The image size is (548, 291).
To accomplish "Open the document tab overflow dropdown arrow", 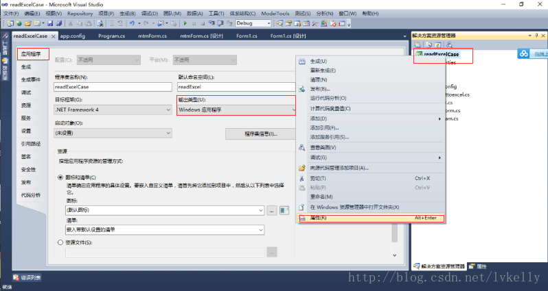I will [404, 36].
